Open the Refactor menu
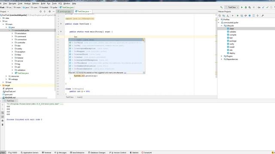The width and height of the screenshot is (275, 154). click(x=36, y=3)
